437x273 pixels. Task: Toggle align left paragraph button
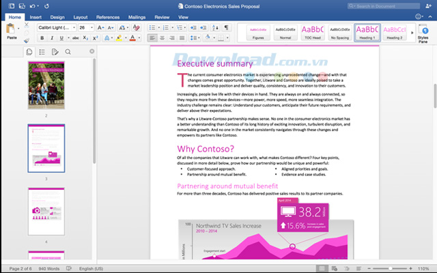(152, 38)
